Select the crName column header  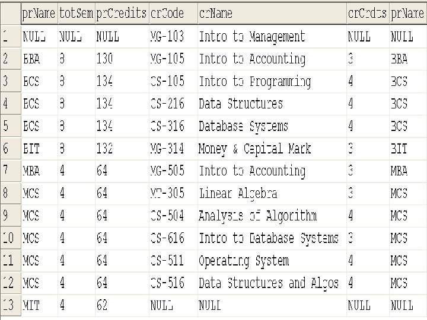click(272, 13)
